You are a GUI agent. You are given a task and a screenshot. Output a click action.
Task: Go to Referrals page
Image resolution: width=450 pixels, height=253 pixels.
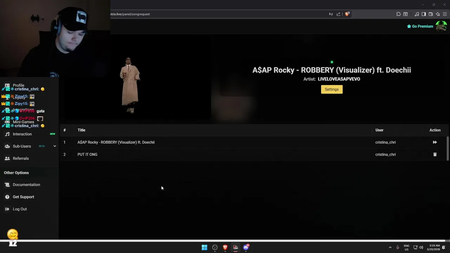pos(21,158)
